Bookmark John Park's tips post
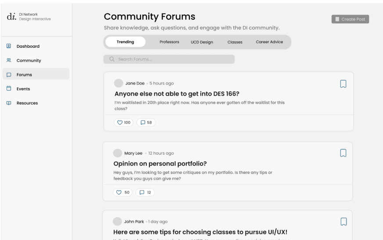The image size is (383, 240). coord(343,222)
